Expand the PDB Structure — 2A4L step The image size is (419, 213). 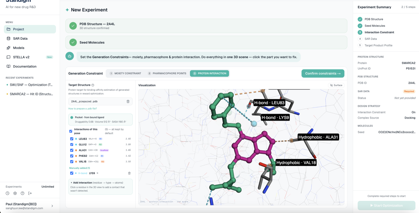(206, 26)
